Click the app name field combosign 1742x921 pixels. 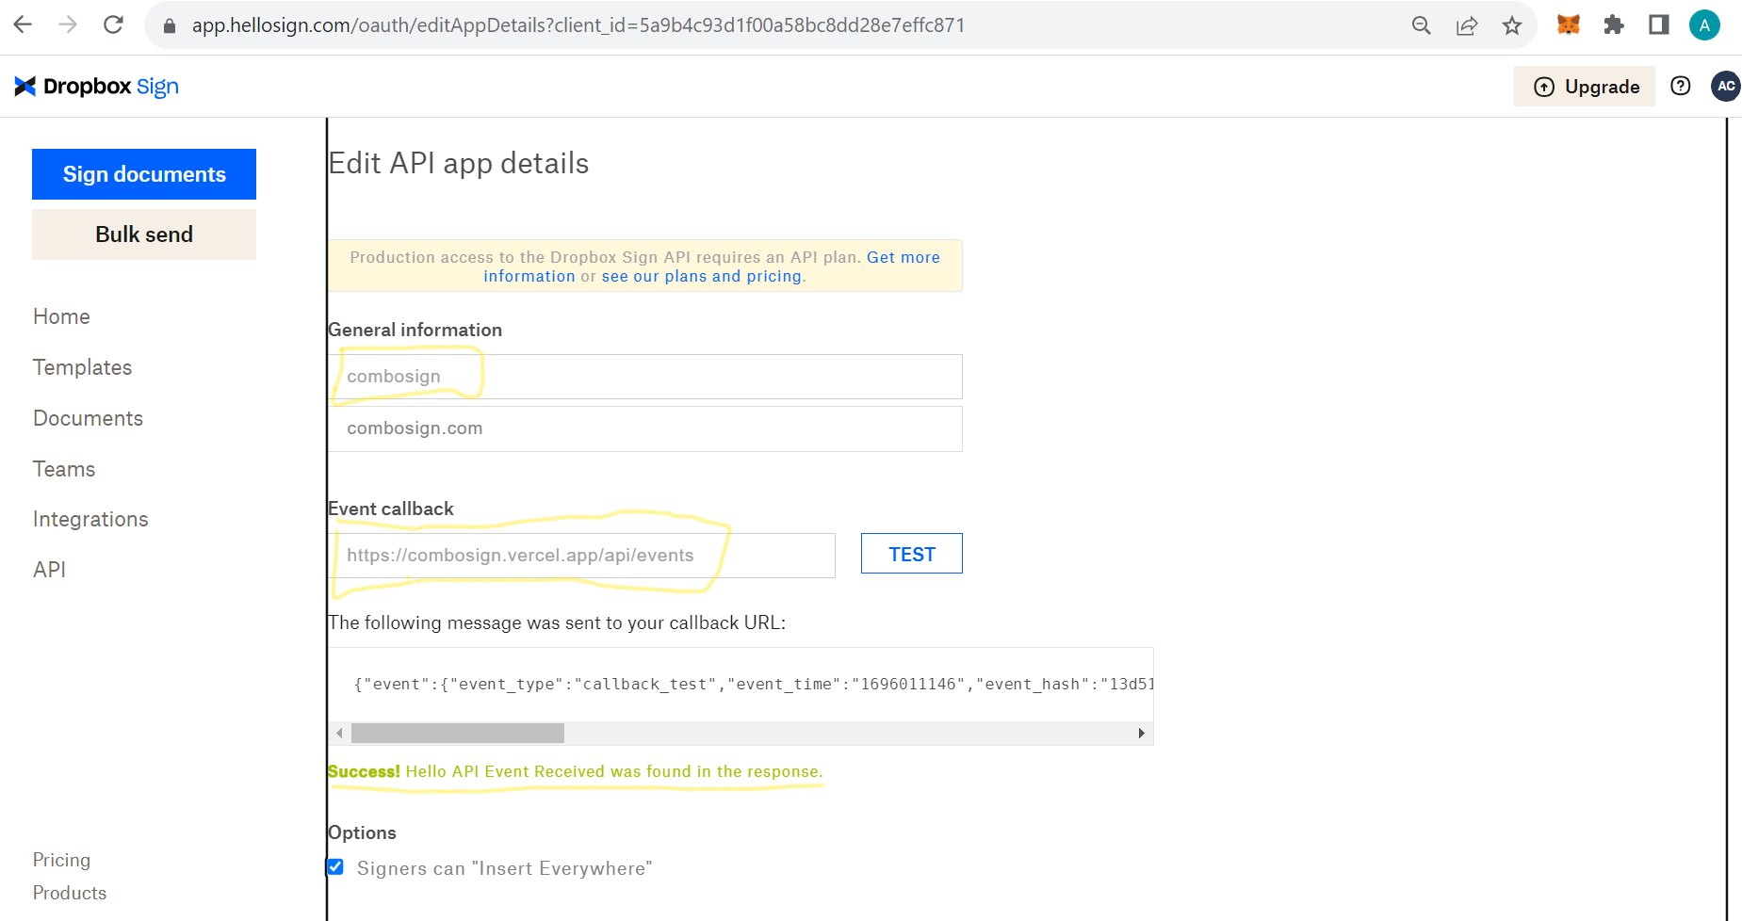pos(645,377)
